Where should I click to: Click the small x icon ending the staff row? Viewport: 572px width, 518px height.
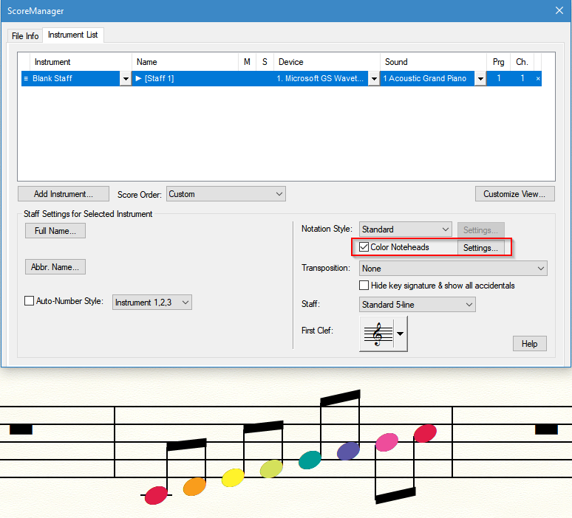537,78
